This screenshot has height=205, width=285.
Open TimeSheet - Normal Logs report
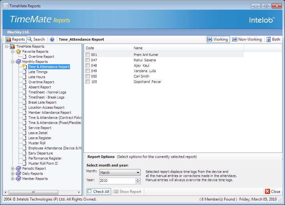point(47,92)
